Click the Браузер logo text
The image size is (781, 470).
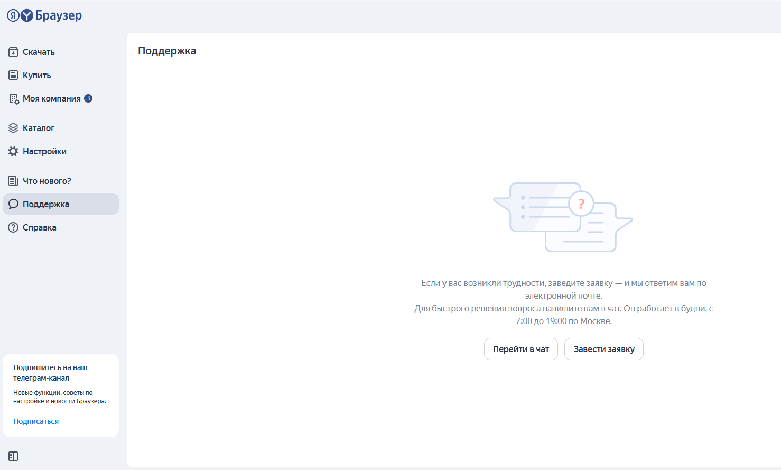coord(59,15)
